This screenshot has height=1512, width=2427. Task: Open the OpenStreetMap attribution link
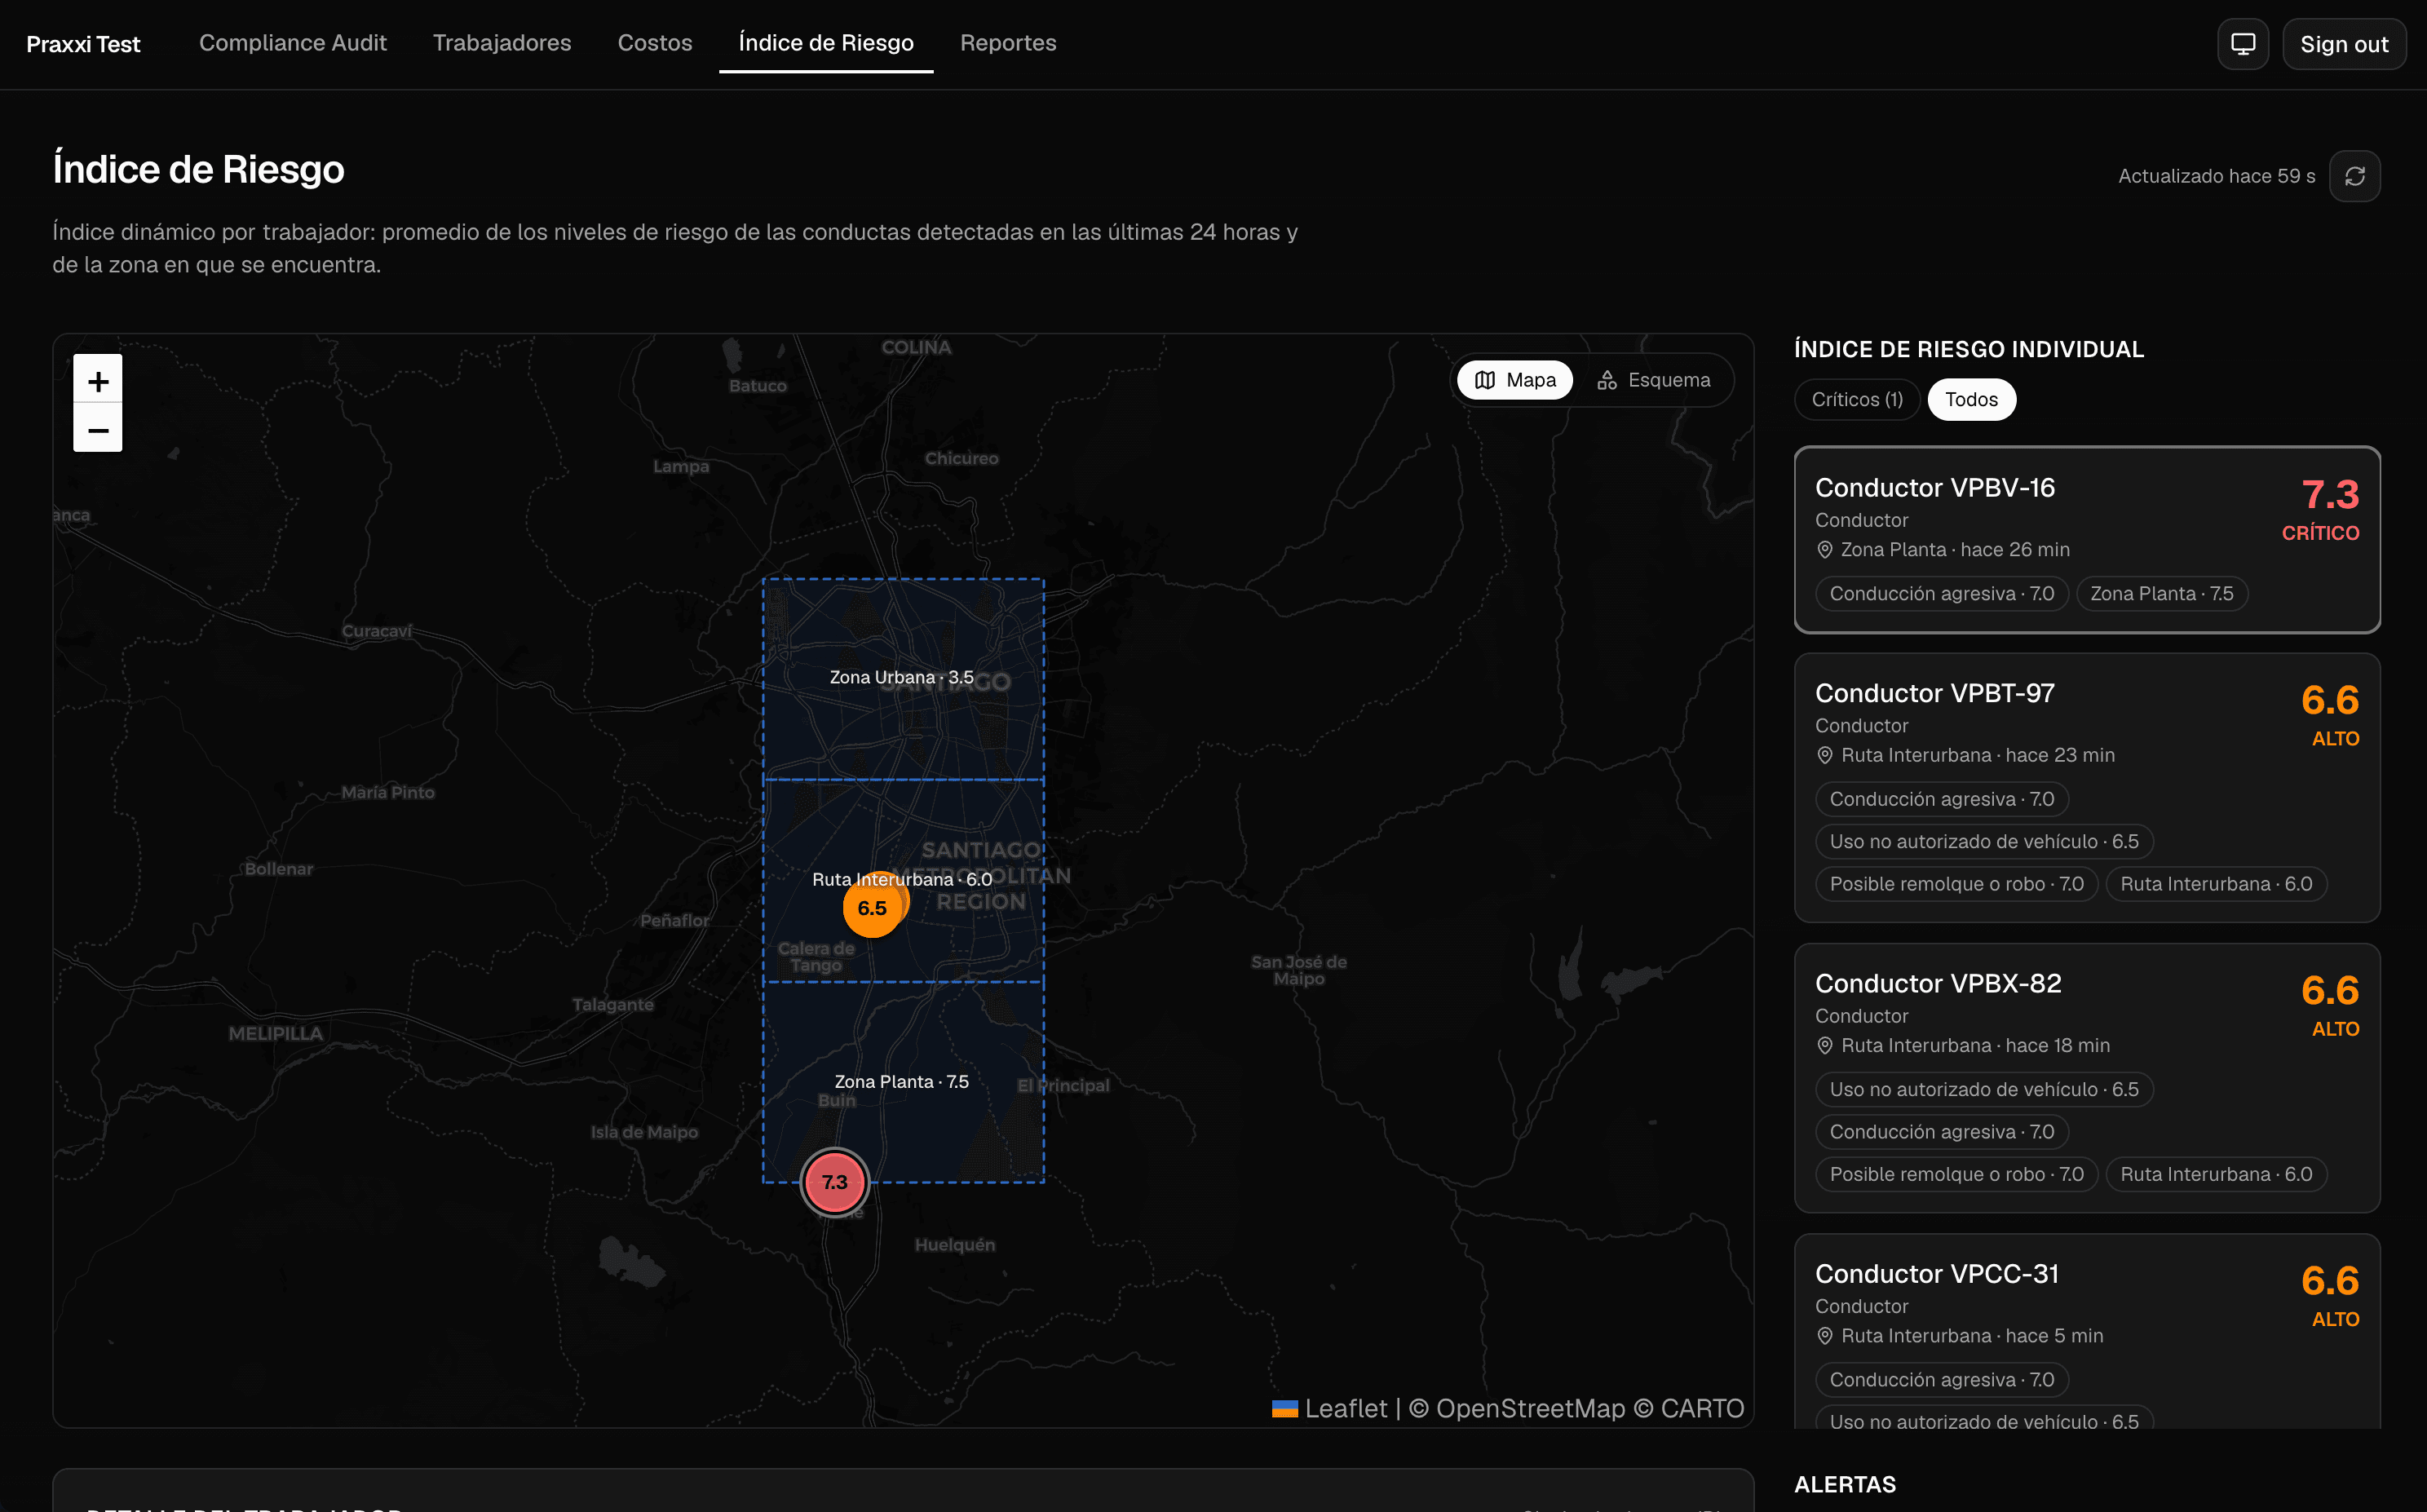tap(1530, 1408)
